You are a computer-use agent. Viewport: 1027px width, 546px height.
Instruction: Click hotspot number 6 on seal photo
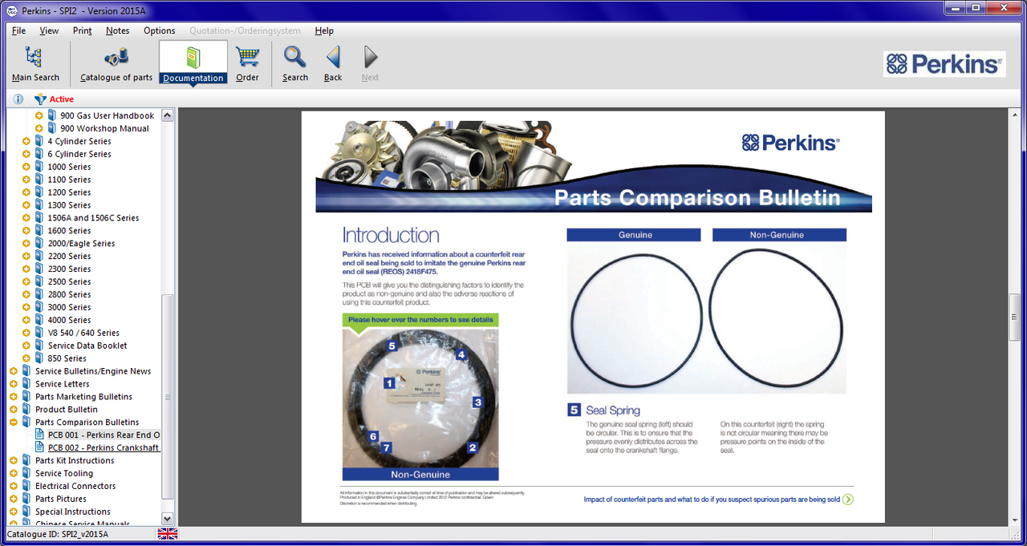(x=373, y=437)
